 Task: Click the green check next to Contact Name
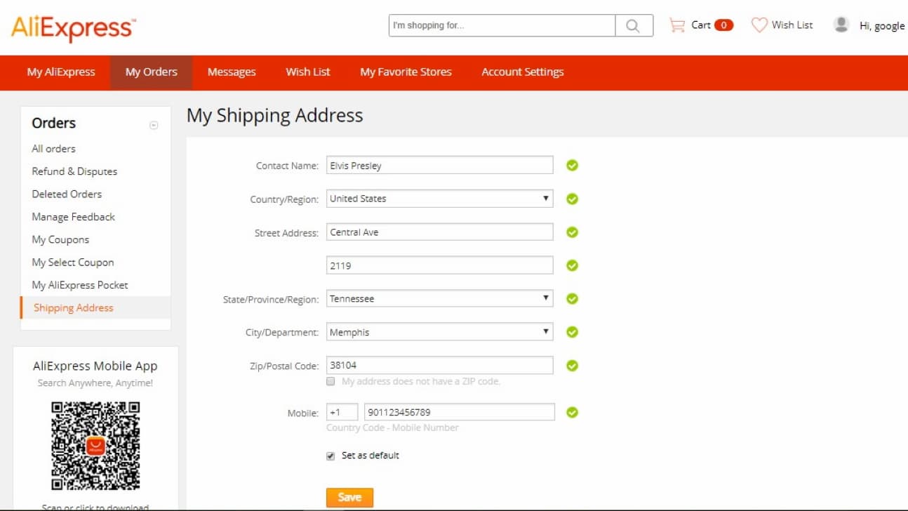pos(573,166)
